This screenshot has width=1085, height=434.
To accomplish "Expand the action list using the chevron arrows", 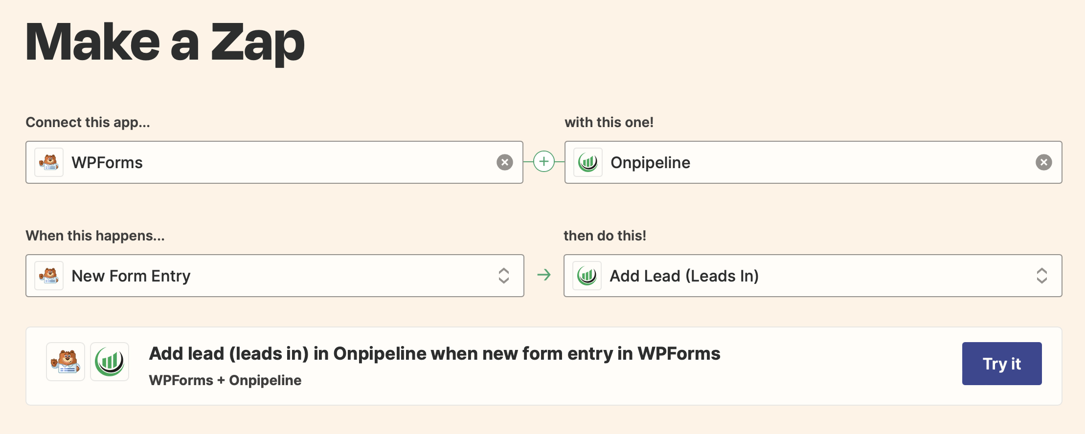I will 1042,276.
